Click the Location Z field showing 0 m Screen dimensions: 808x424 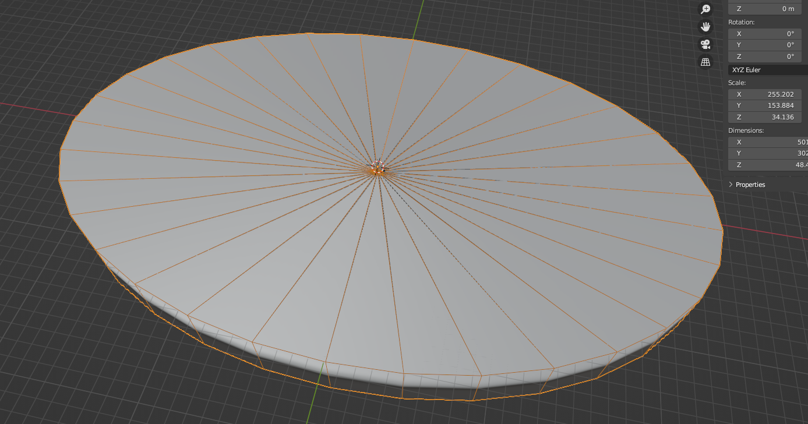pos(765,9)
